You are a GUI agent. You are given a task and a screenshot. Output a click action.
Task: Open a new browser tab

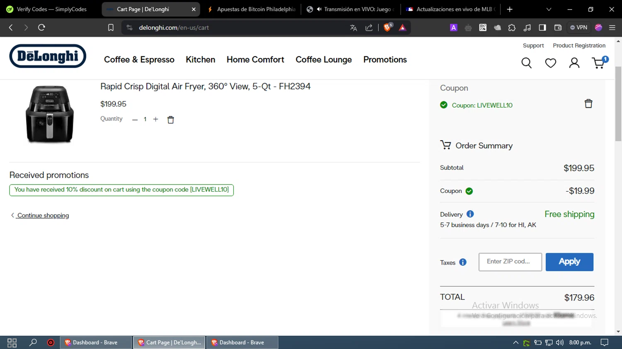510,9
